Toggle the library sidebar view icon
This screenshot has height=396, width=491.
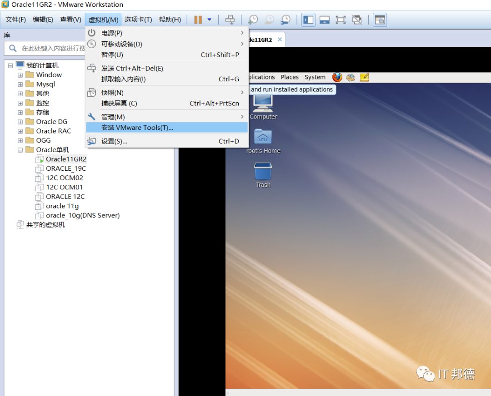(x=308, y=20)
